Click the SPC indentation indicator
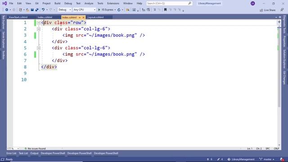 (268, 148)
